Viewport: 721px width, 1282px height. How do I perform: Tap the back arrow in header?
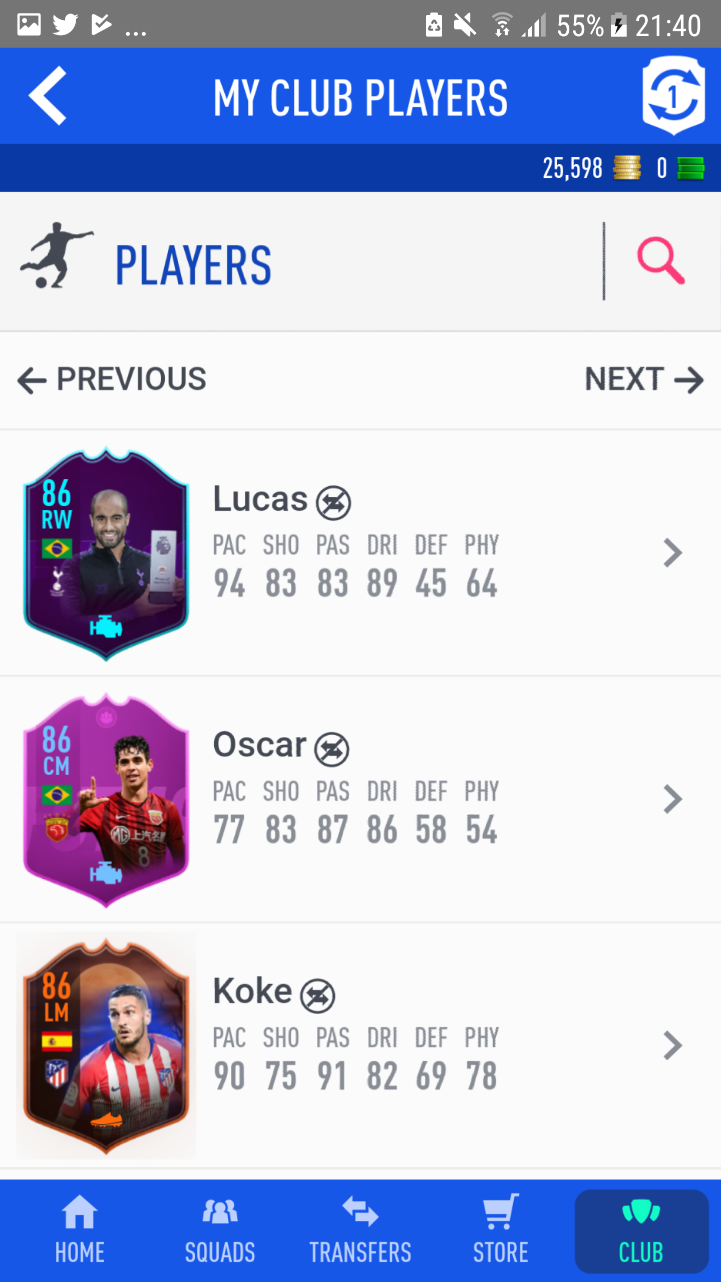48,95
